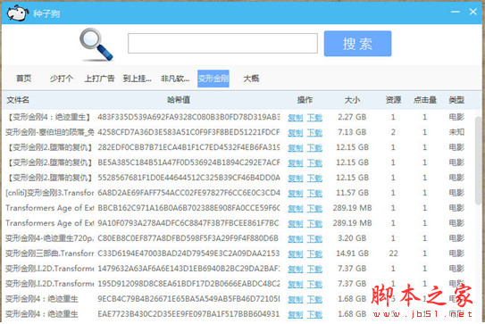Focus the search keyword input box
This screenshot has width=485, height=324.
click(x=222, y=44)
